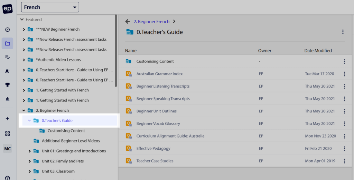354x180 pixels.
Task: Open the folder Content Library sidebar icon
Action: click(8, 43)
